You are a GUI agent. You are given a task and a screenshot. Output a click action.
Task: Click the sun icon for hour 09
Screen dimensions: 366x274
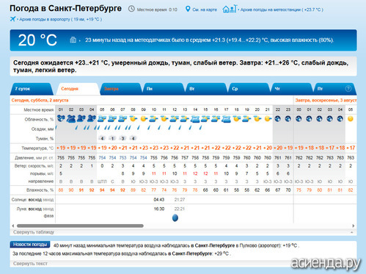click(144, 119)
